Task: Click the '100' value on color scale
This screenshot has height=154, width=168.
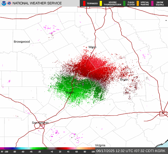Action: (93, 152)
